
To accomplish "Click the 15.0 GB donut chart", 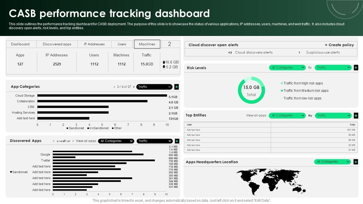I will [251, 90].
